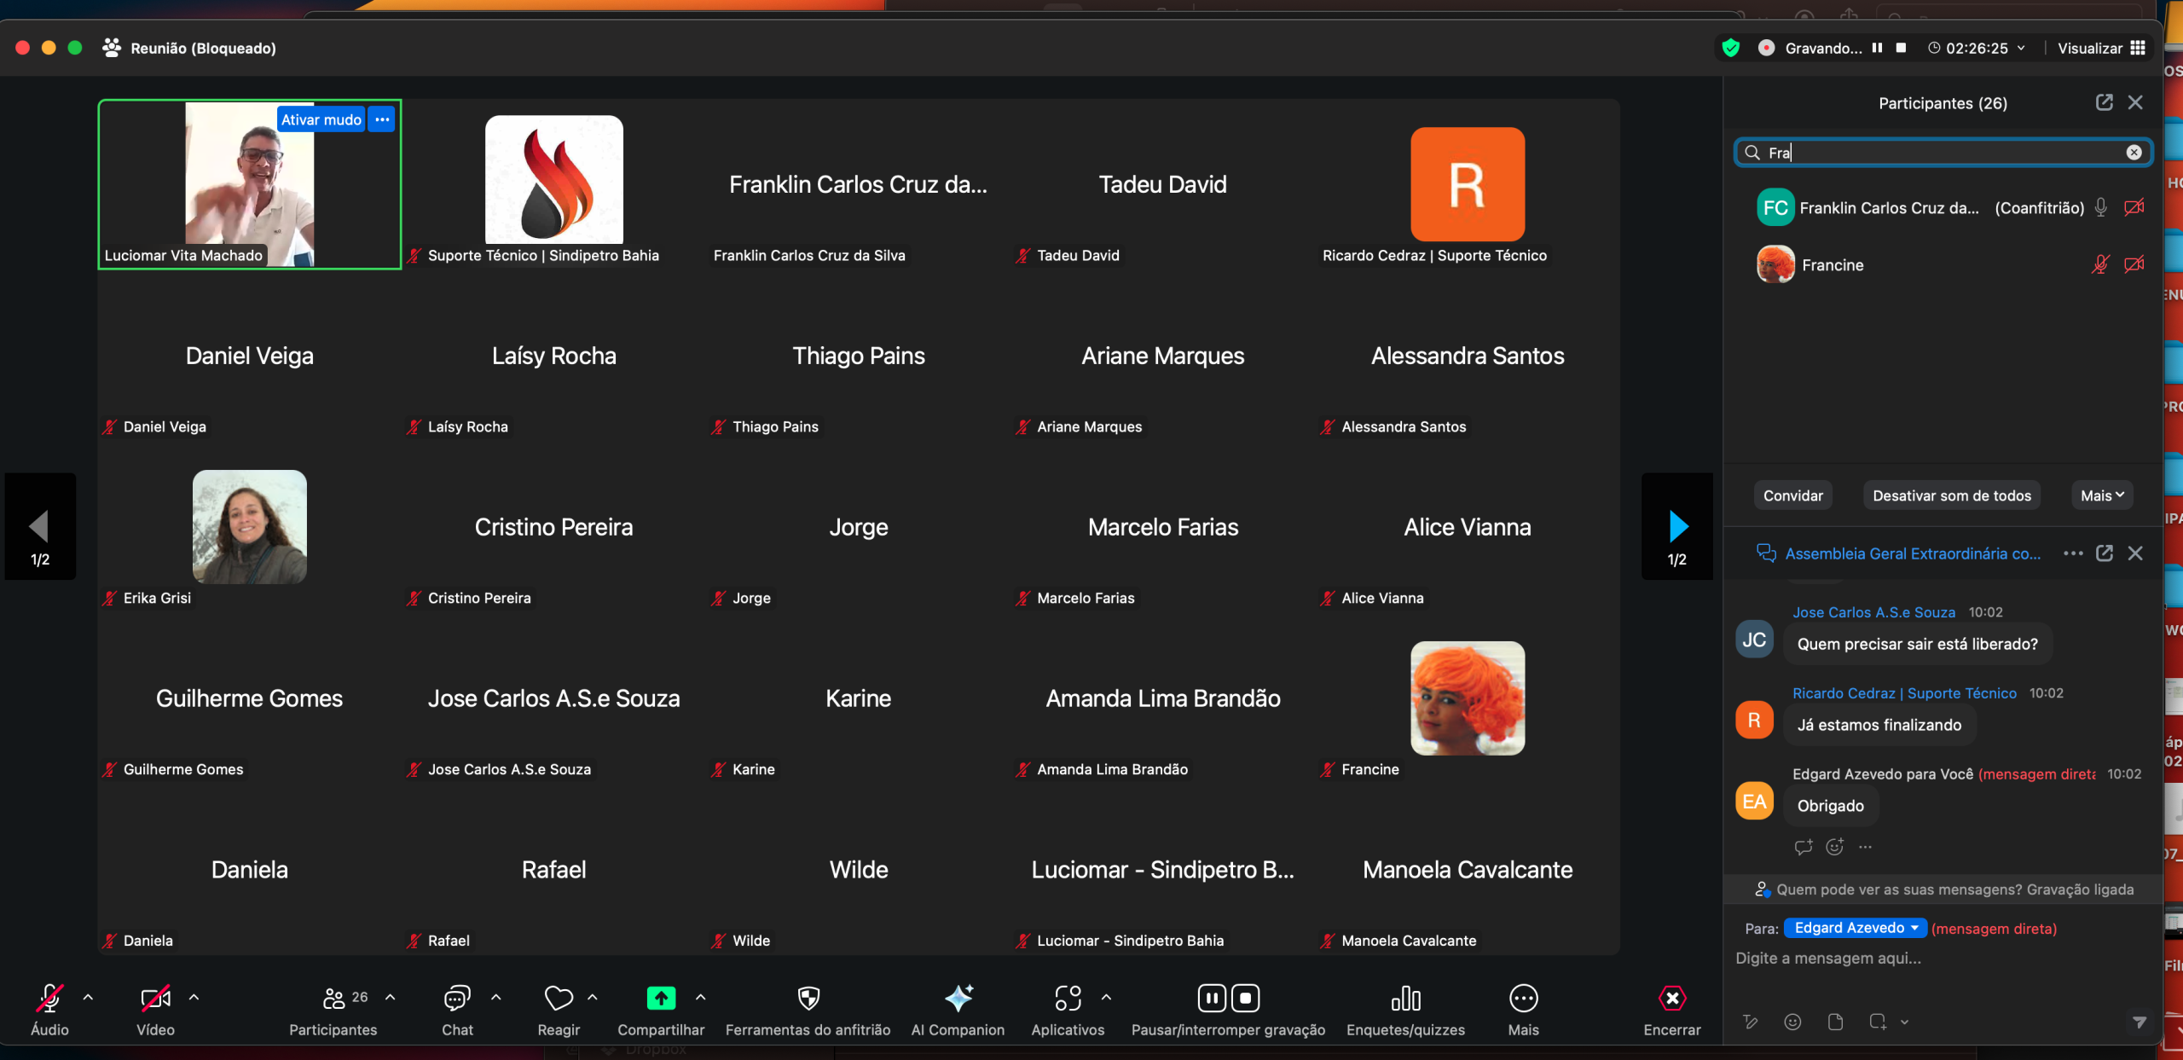
Task: Turn on camera with Vídeo button
Action: (155, 998)
